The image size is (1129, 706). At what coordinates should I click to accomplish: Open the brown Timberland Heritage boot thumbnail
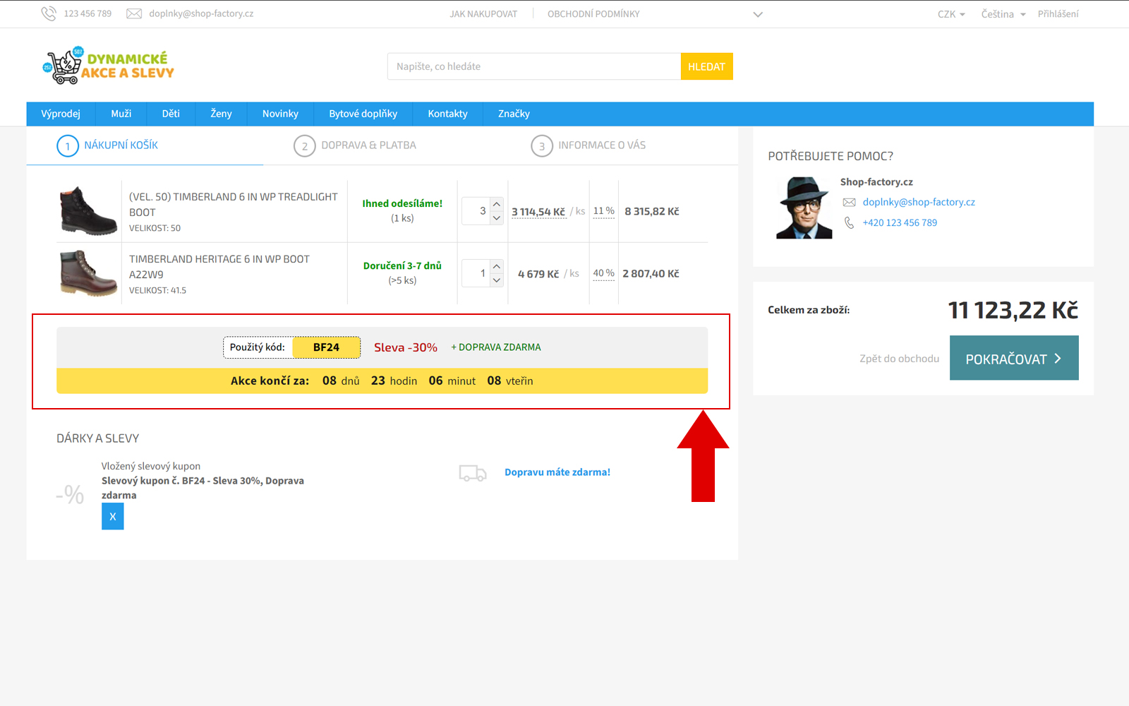88,273
